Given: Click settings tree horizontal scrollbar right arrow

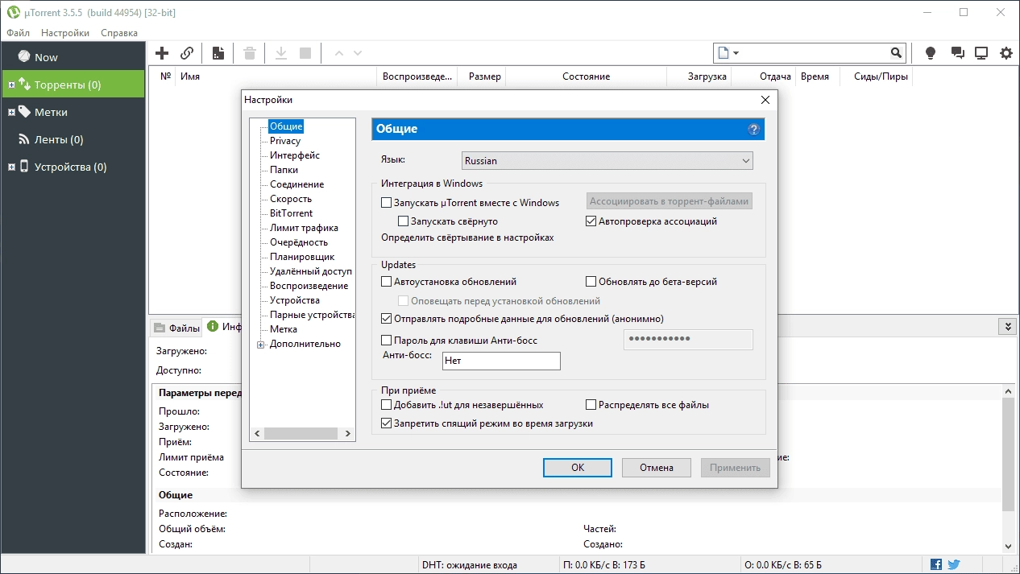Looking at the screenshot, I should tap(348, 433).
